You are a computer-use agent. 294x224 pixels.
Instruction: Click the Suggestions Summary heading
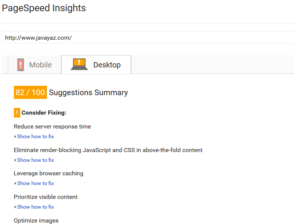pos(88,93)
